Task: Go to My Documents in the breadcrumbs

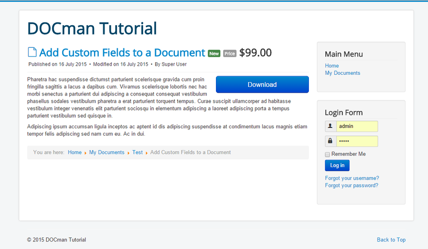Action: 107,152
